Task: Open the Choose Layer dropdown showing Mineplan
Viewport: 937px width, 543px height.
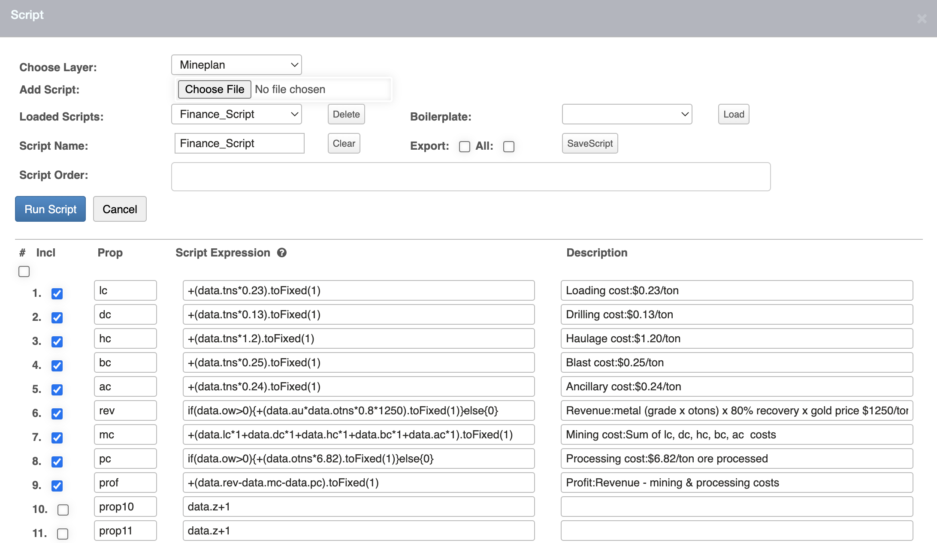Action: point(236,65)
